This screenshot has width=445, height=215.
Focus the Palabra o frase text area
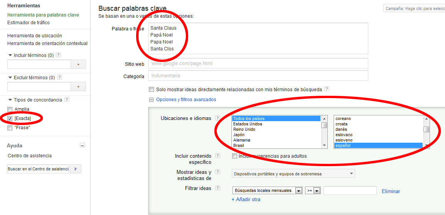(x=258, y=38)
